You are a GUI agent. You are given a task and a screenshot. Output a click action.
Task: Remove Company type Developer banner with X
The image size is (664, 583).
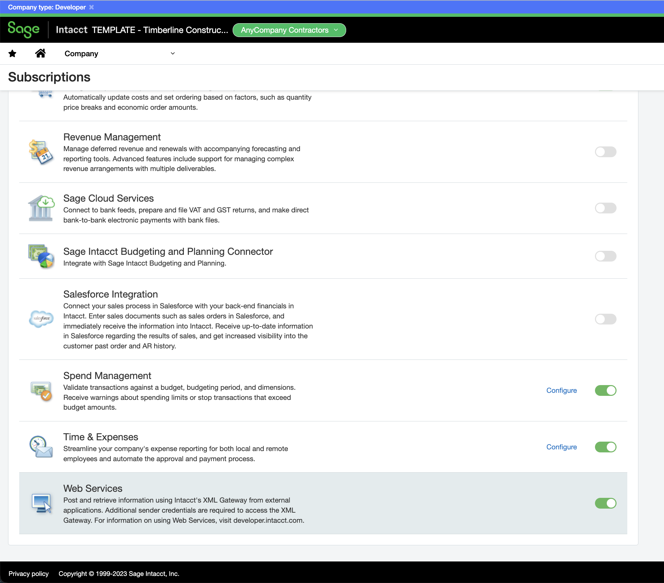[91, 7]
